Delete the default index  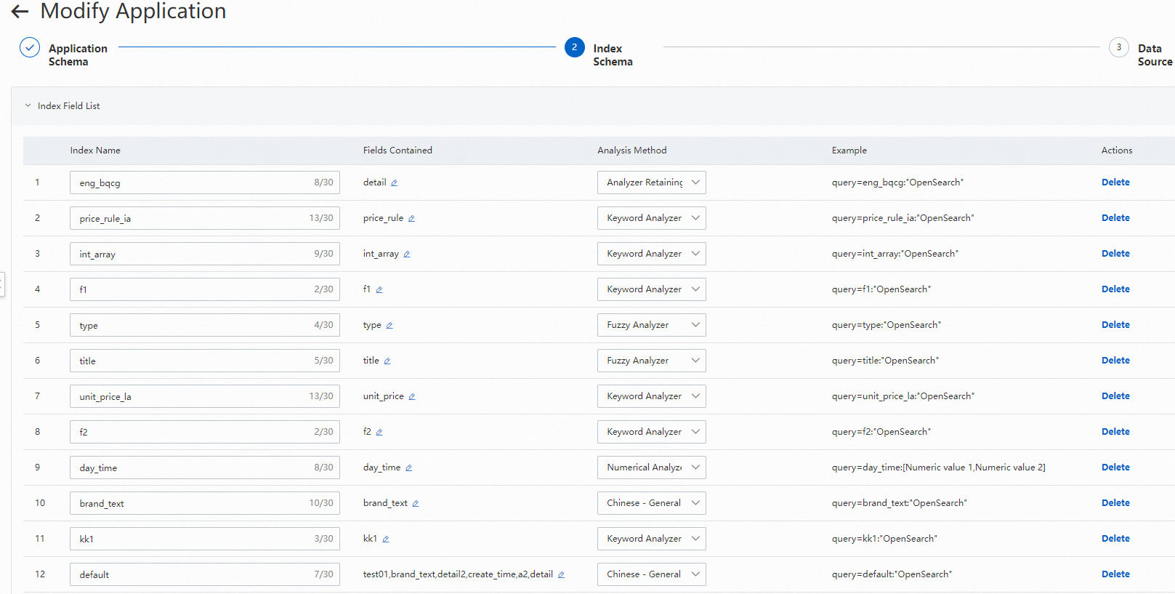click(x=1115, y=574)
